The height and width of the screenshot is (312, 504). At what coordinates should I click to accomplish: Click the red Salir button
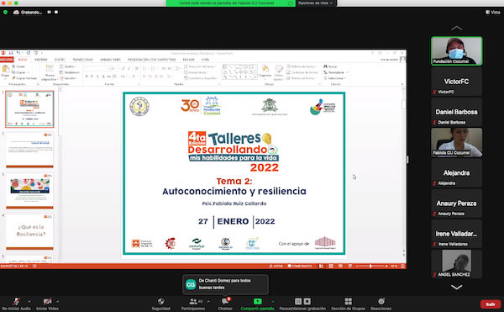[491, 304]
